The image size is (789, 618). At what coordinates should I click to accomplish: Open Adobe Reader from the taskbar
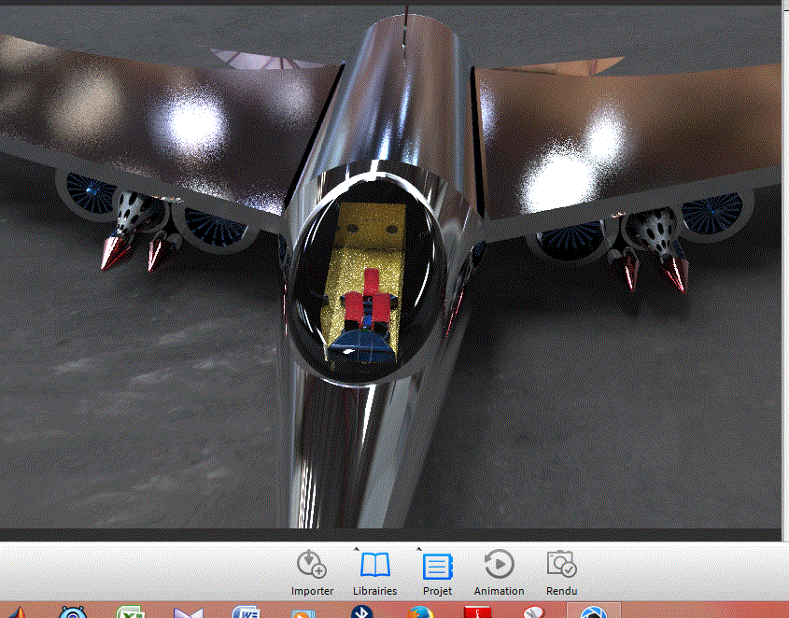point(477,612)
